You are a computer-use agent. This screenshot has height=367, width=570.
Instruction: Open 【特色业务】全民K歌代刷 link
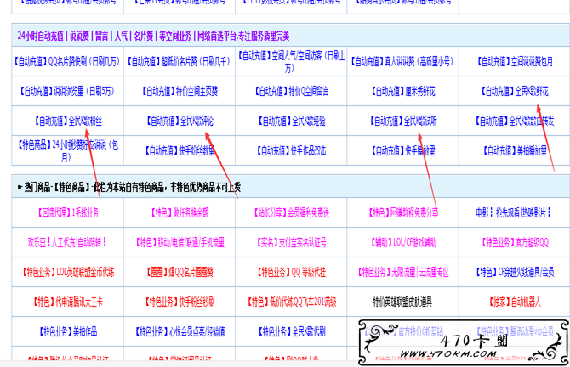pos(291,331)
